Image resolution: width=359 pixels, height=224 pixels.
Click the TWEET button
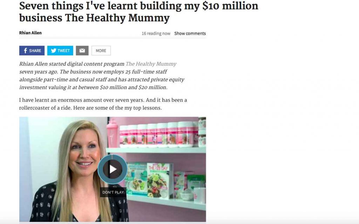pyautogui.click(x=60, y=50)
